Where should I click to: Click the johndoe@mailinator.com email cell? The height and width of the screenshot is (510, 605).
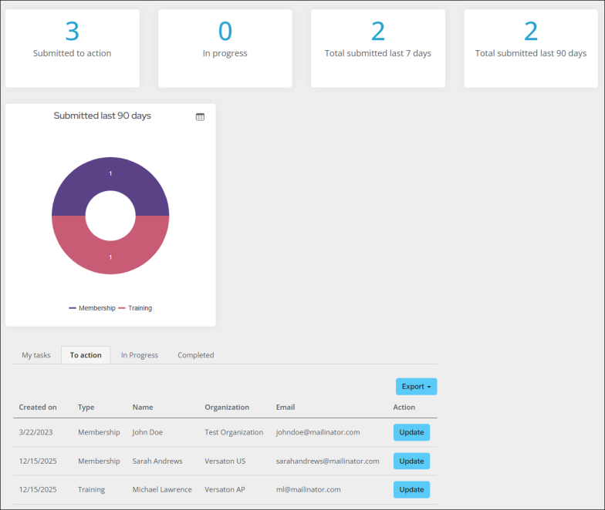[x=318, y=432]
